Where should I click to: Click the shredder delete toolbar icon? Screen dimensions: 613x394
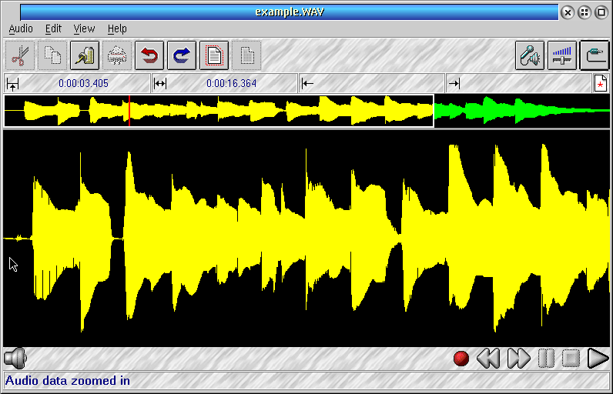[117, 55]
